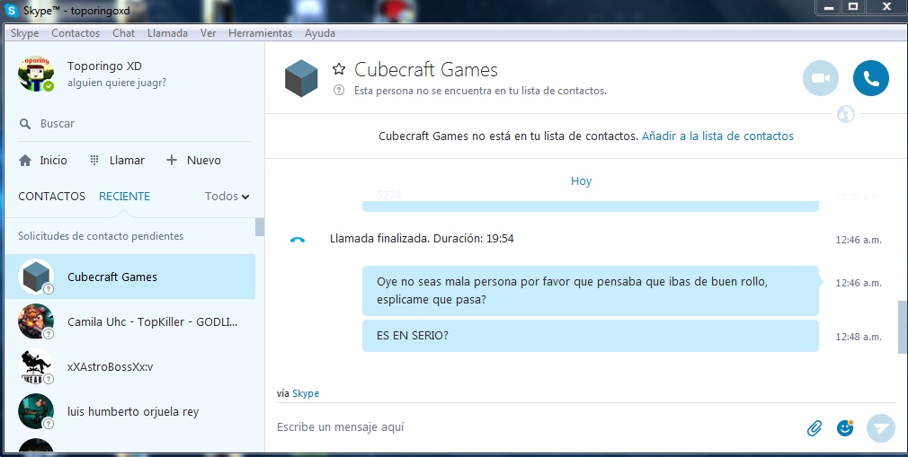Viewport: 908px width, 457px height.
Task: Click Añadir a la lista de contactos link
Action: (717, 136)
